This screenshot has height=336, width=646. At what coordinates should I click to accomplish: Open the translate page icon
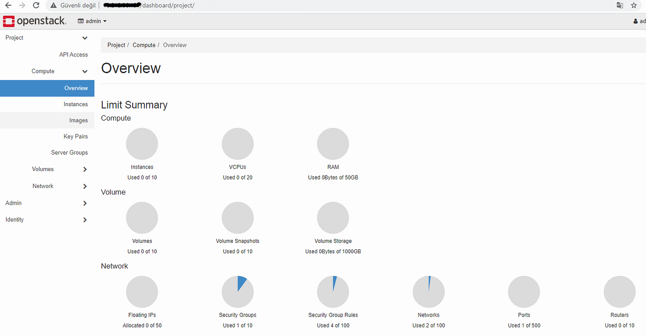(620, 5)
